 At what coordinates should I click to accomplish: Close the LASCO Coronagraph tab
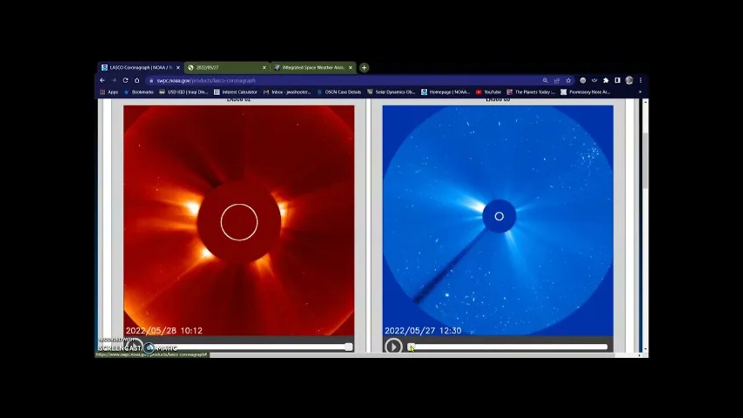pyautogui.click(x=178, y=68)
